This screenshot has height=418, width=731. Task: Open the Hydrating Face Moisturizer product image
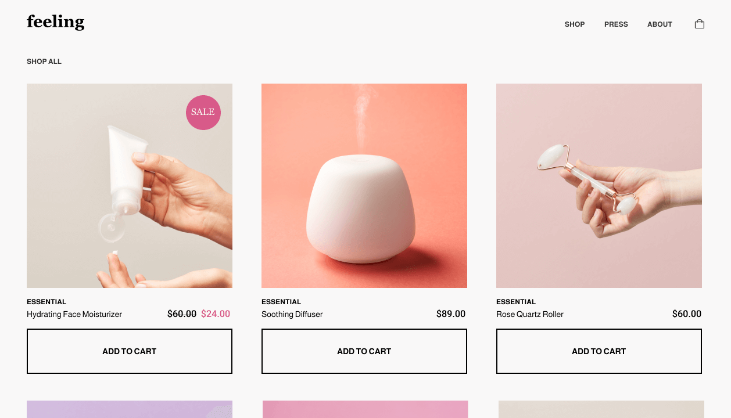[x=130, y=186]
